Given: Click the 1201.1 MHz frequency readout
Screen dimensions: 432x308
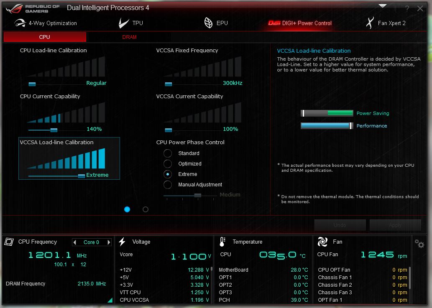Looking at the screenshot, I should point(57,255).
